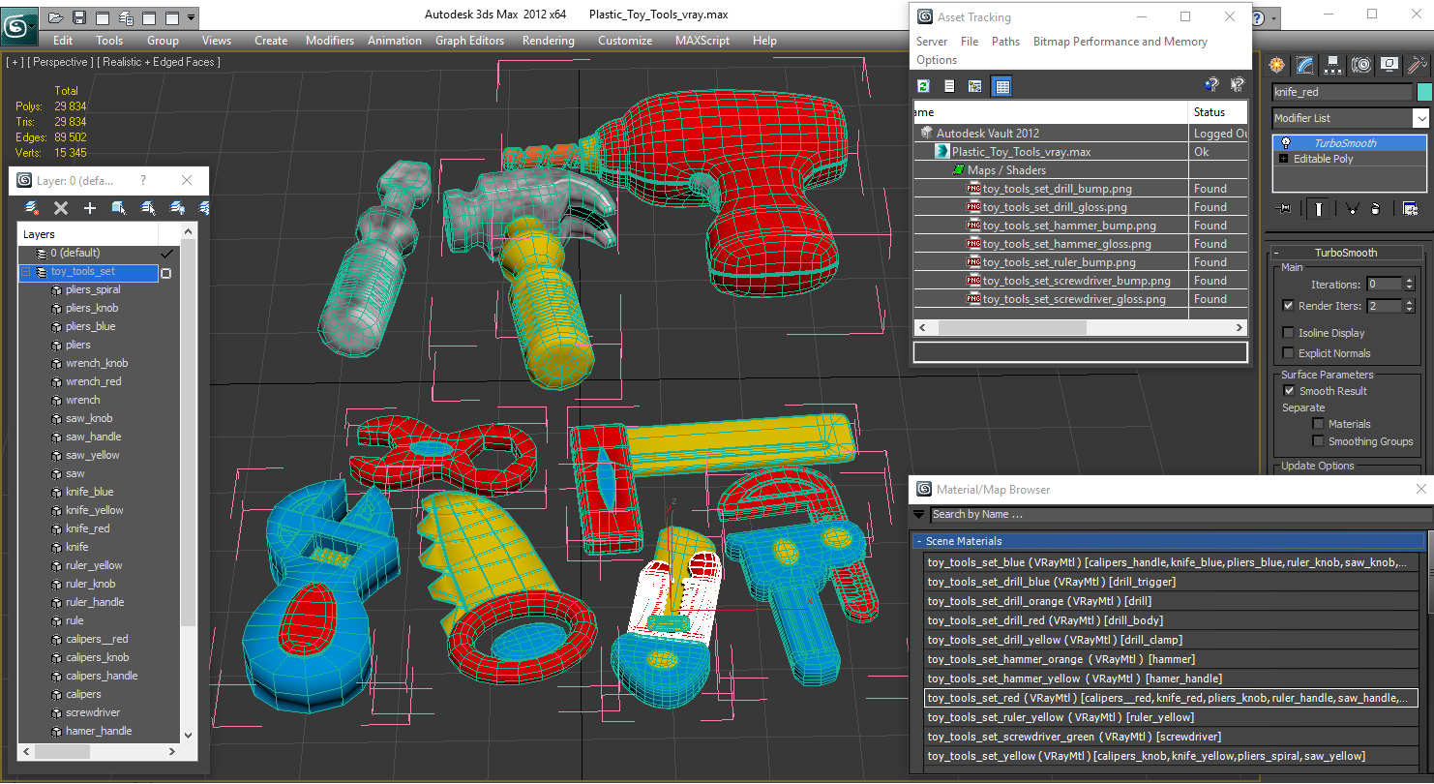
Task: Click Make Unique icon below modifier stack
Action: pyautogui.click(x=1352, y=208)
